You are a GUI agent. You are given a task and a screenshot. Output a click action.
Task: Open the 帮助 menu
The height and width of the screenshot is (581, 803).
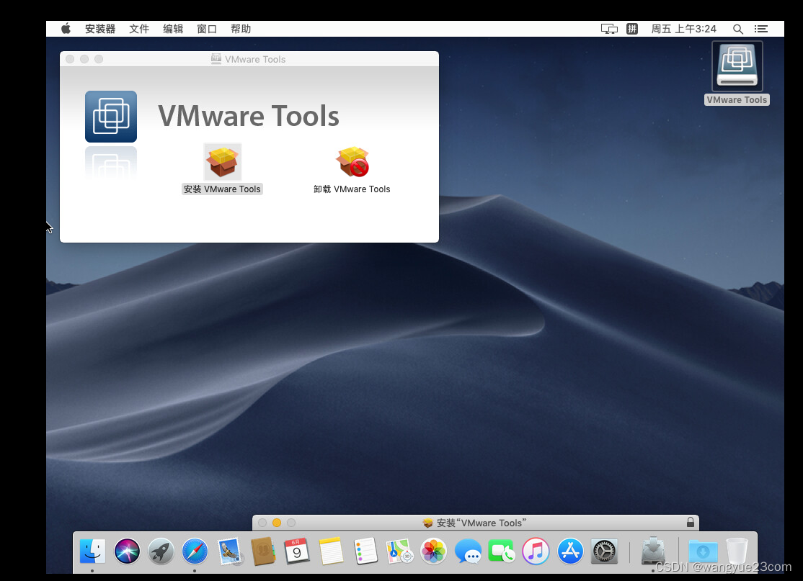(x=241, y=29)
